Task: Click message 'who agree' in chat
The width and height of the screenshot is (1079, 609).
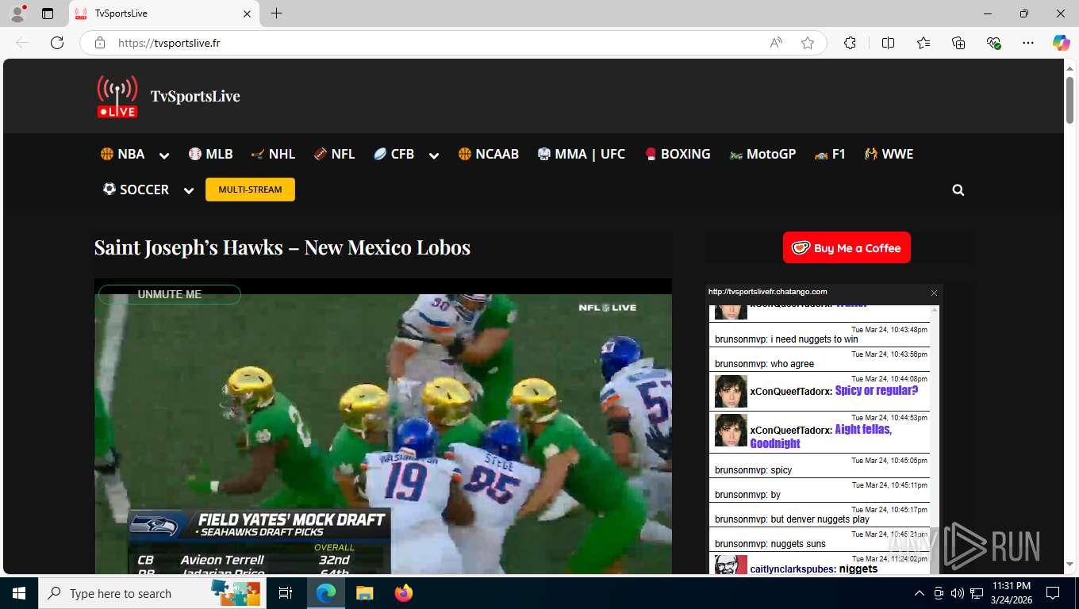Action: tap(793, 364)
